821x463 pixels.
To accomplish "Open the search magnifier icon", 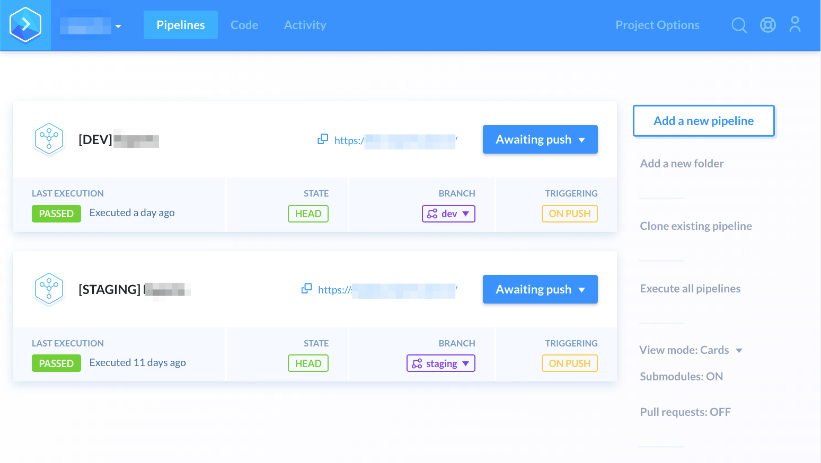I will point(739,25).
